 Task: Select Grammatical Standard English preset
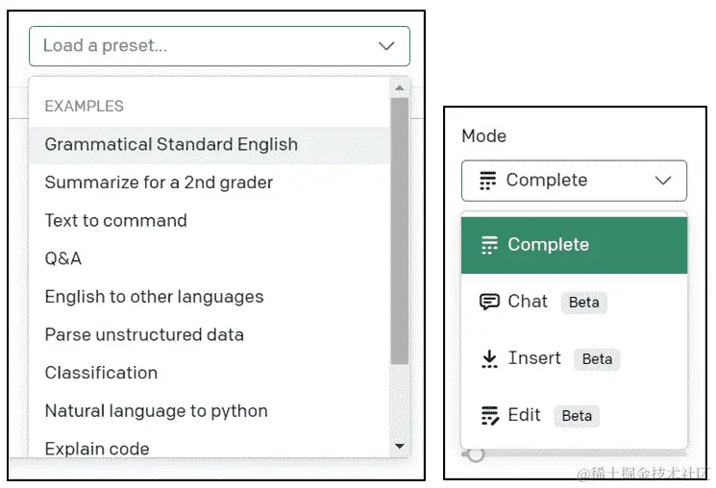click(171, 145)
